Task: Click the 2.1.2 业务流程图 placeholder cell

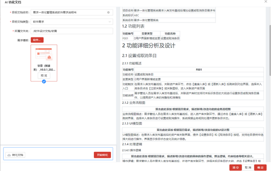Action: [193, 109]
